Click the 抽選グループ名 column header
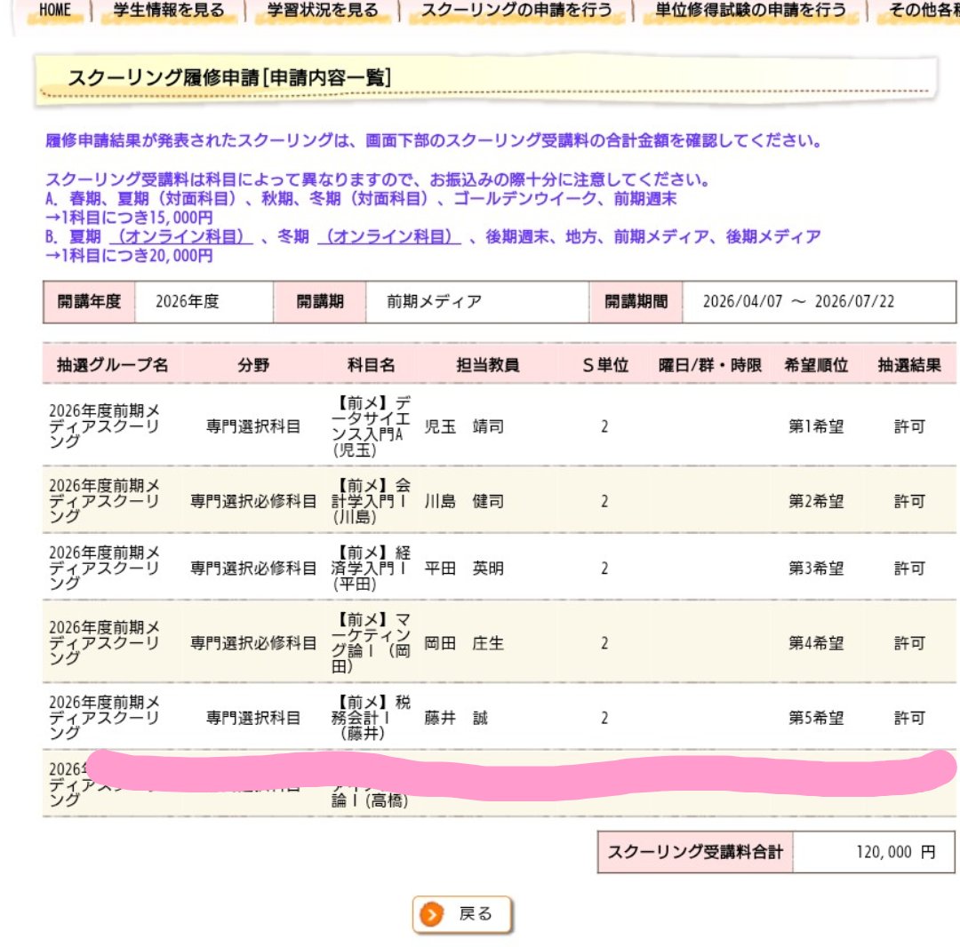Viewport: 960px width, 947px height. click(x=112, y=365)
